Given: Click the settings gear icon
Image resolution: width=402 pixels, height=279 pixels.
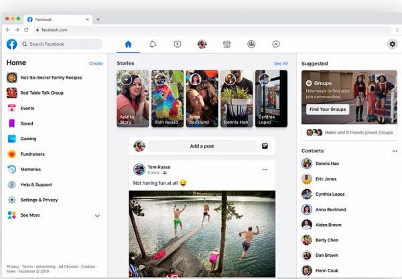Looking at the screenshot, I should 392,44.
